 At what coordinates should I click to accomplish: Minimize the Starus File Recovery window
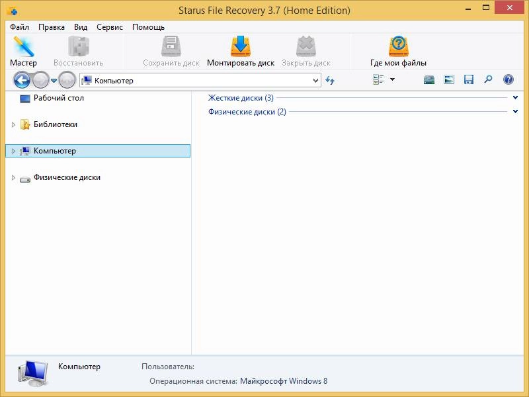(x=468, y=9)
